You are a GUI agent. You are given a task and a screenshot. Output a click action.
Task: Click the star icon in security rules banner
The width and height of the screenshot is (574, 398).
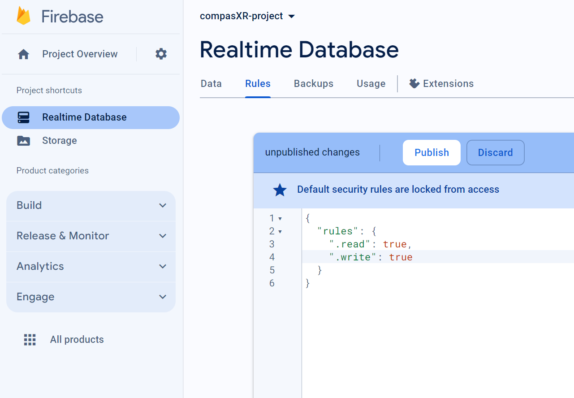[280, 190]
